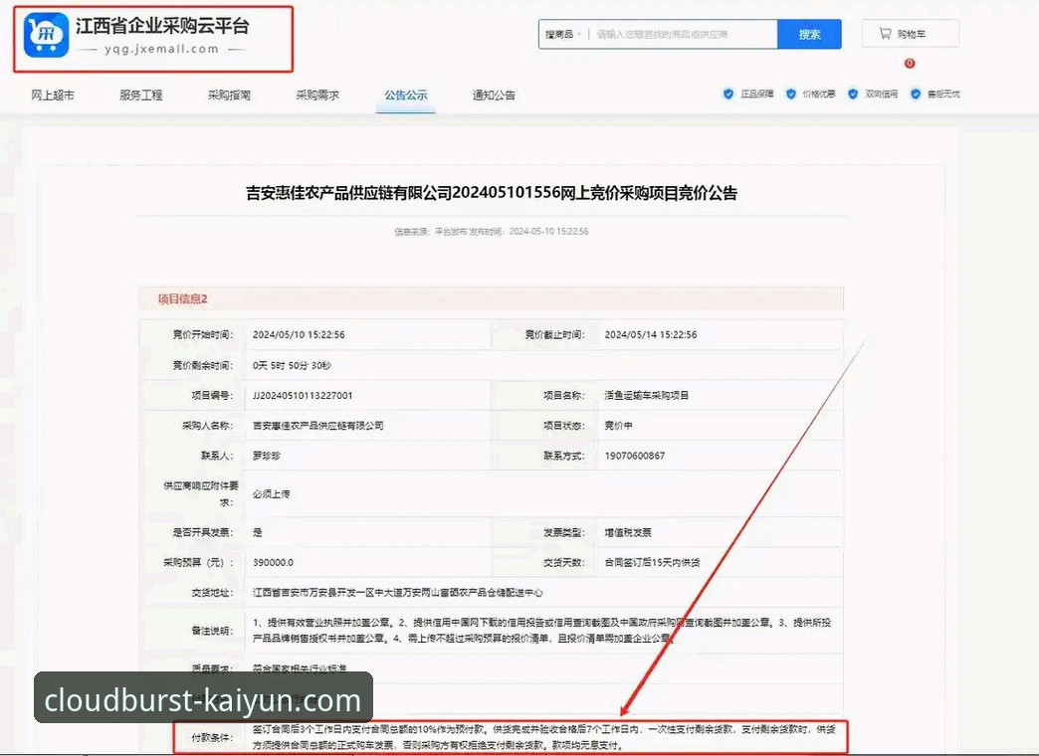Click the 双向信用 shield badge icon

tap(853, 94)
